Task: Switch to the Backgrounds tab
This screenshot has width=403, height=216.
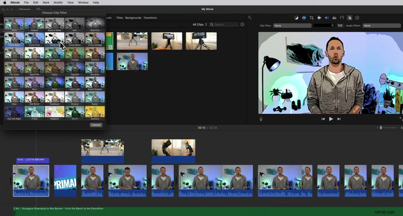Action: (x=133, y=18)
